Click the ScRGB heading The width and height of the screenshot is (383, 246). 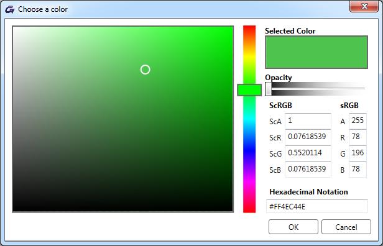coord(280,106)
